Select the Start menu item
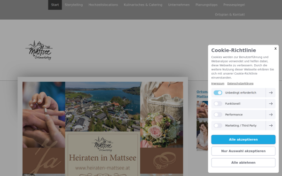Screen dimensions: 282x176 click(x=55, y=5)
